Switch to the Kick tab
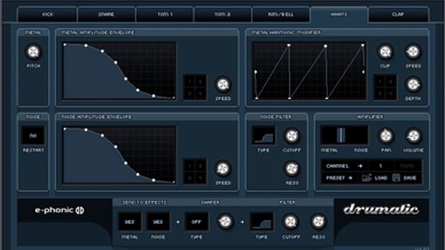The height and width of the screenshot is (250, 445). 47,14
